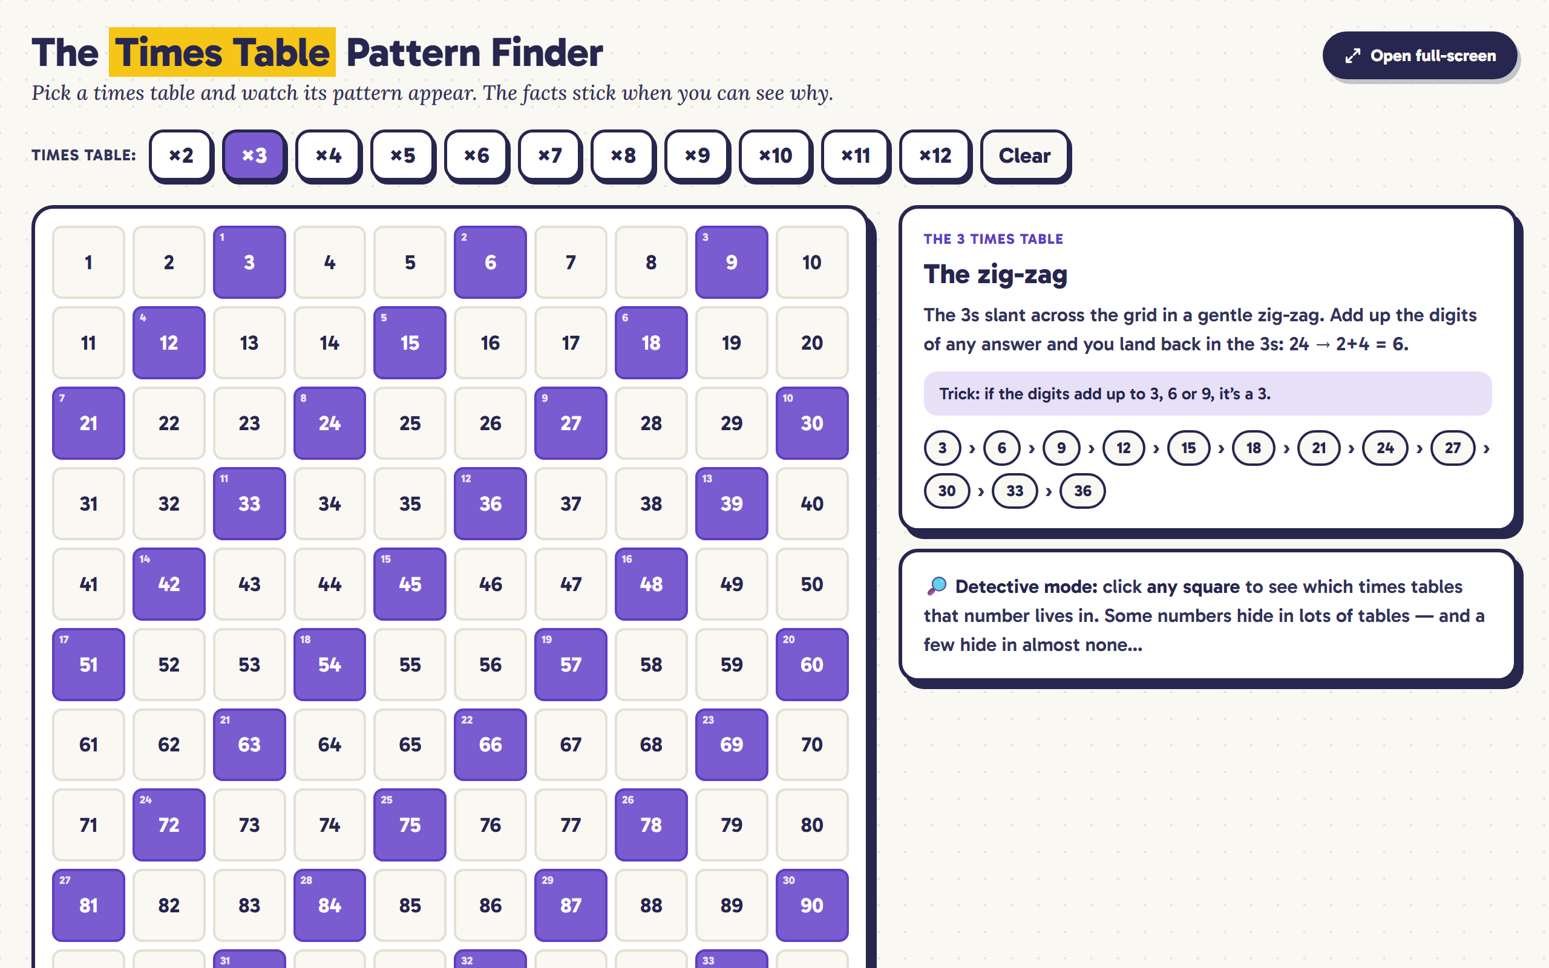
Task: Click the sequence chip number 24
Action: click(x=1385, y=448)
